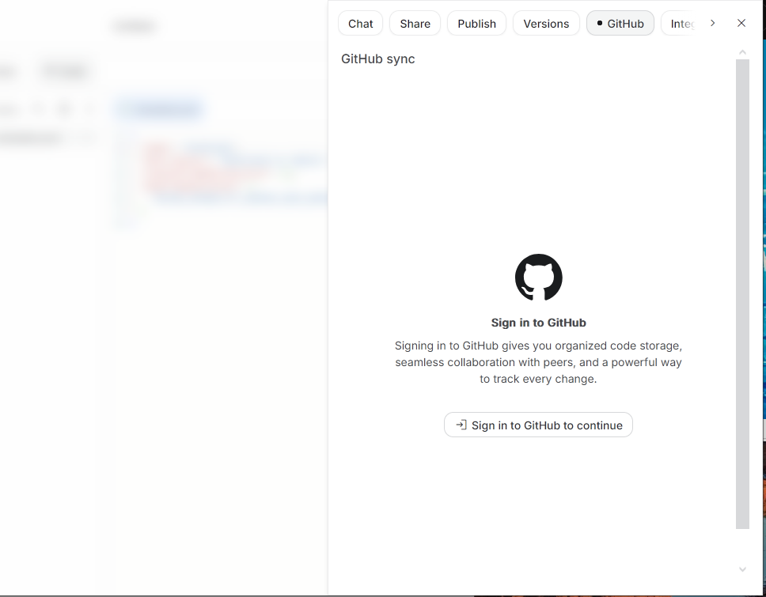Click the GitHub sync heading
The width and height of the screenshot is (766, 597).
(x=377, y=59)
